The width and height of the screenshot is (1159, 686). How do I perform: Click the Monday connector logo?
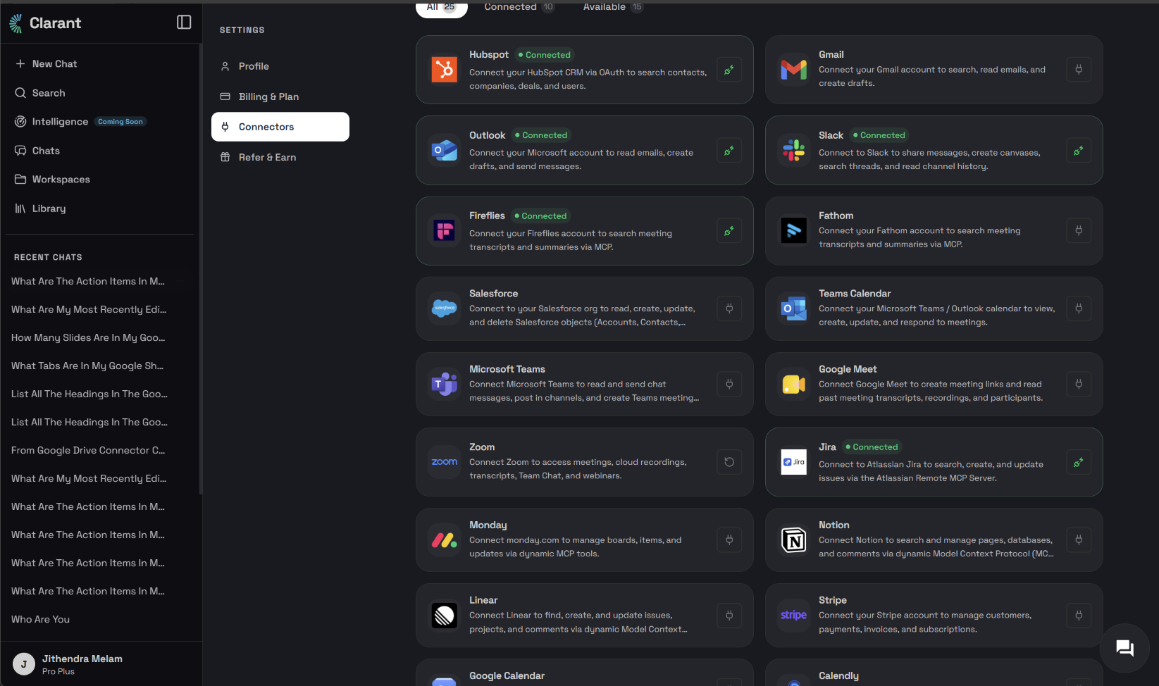pos(445,540)
